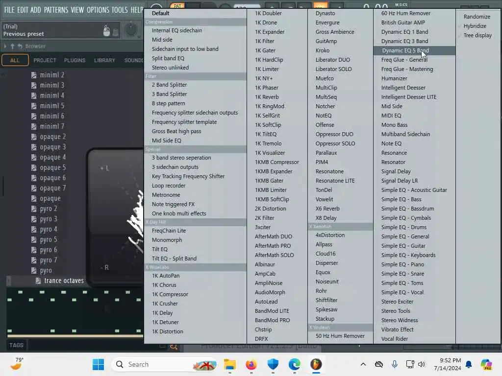Select preset file miniml 2
This screenshot has height=376, width=502.
52,75
